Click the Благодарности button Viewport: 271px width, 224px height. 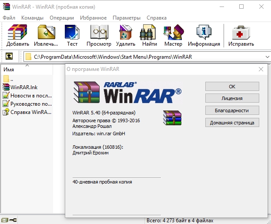(x=232, y=110)
